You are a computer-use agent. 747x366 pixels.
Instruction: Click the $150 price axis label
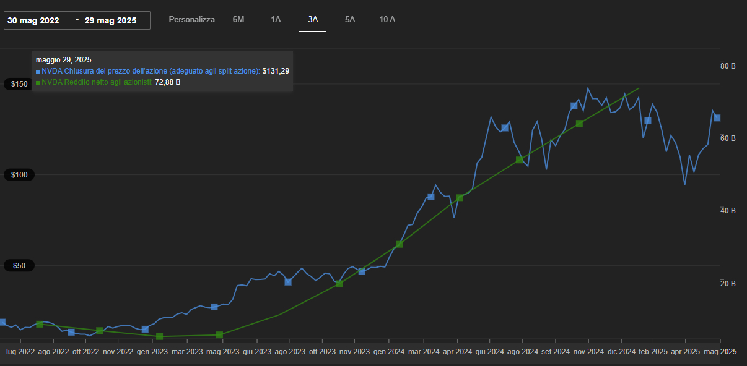[x=19, y=84]
